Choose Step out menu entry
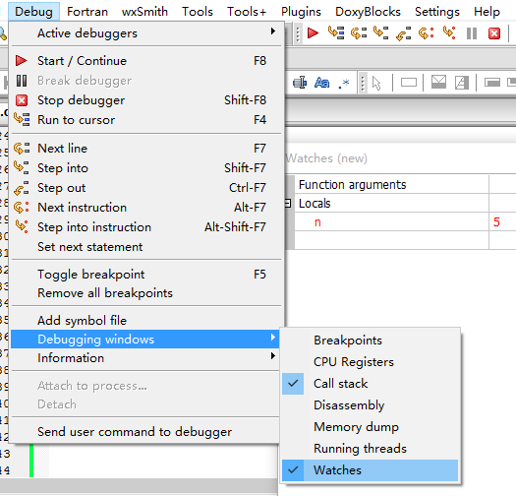Image resolution: width=516 pixels, height=496 pixels. 146,188
